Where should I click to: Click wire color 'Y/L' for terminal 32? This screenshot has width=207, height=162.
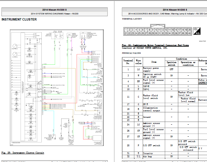point(139,157)
